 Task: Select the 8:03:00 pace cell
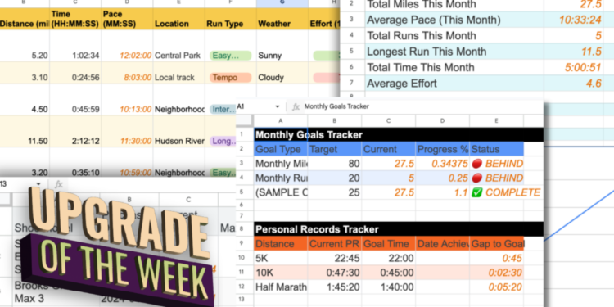coord(127,73)
